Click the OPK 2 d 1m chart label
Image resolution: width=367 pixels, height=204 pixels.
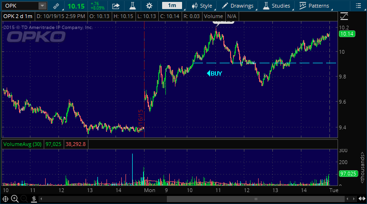[18, 16]
